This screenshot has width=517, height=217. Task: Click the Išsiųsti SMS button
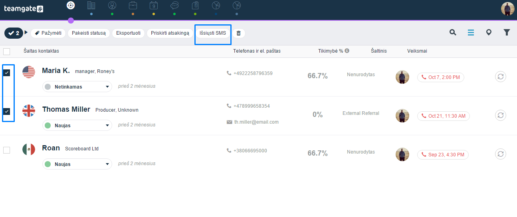click(213, 33)
